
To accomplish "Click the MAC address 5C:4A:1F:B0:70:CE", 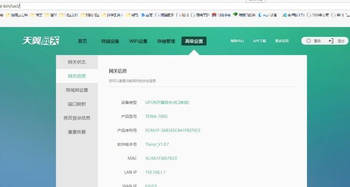I will click(161, 158).
